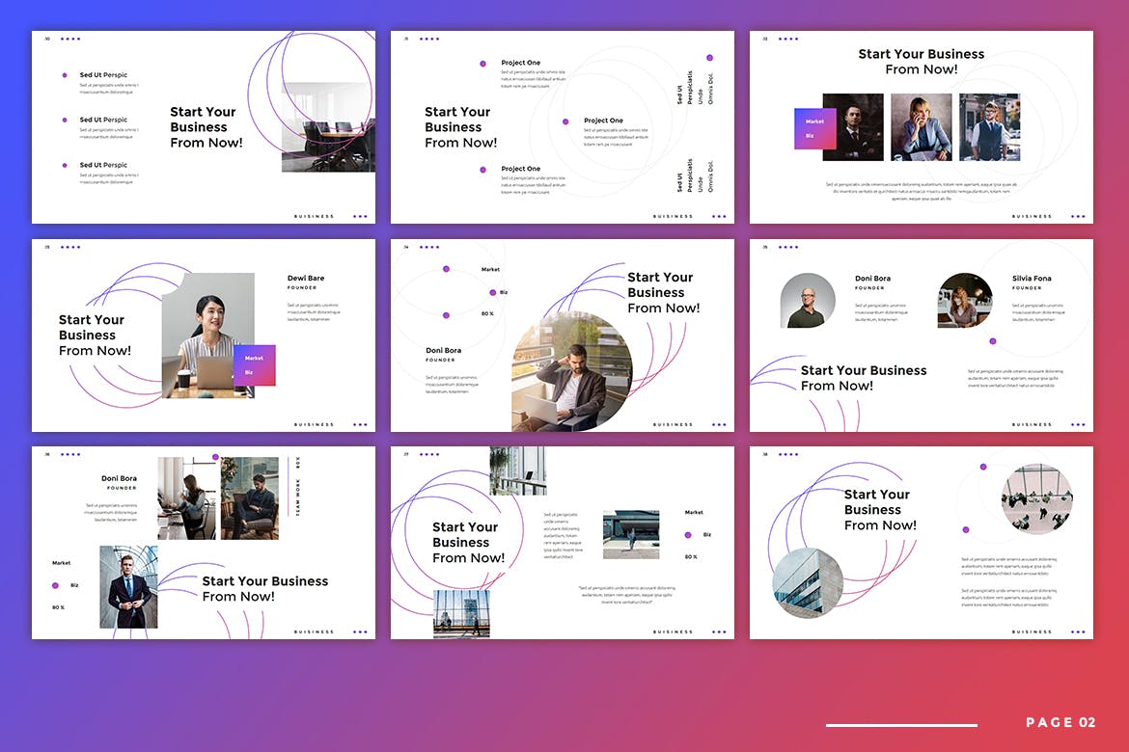Click the four-dot icon atop the first slide
1129x752 pixels.
[70, 40]
